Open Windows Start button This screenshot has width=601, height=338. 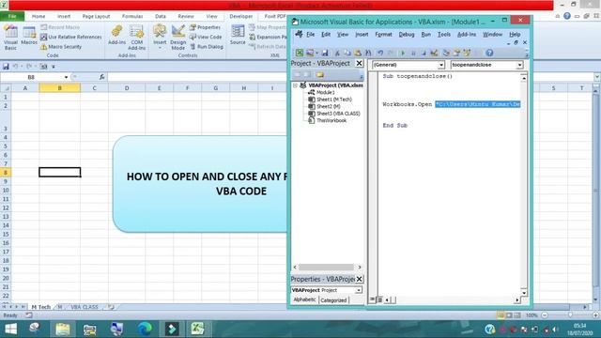[10, 329]
